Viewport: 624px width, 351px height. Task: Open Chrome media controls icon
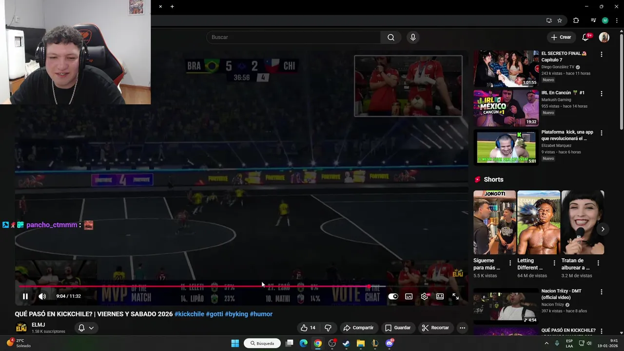point(593,20)
